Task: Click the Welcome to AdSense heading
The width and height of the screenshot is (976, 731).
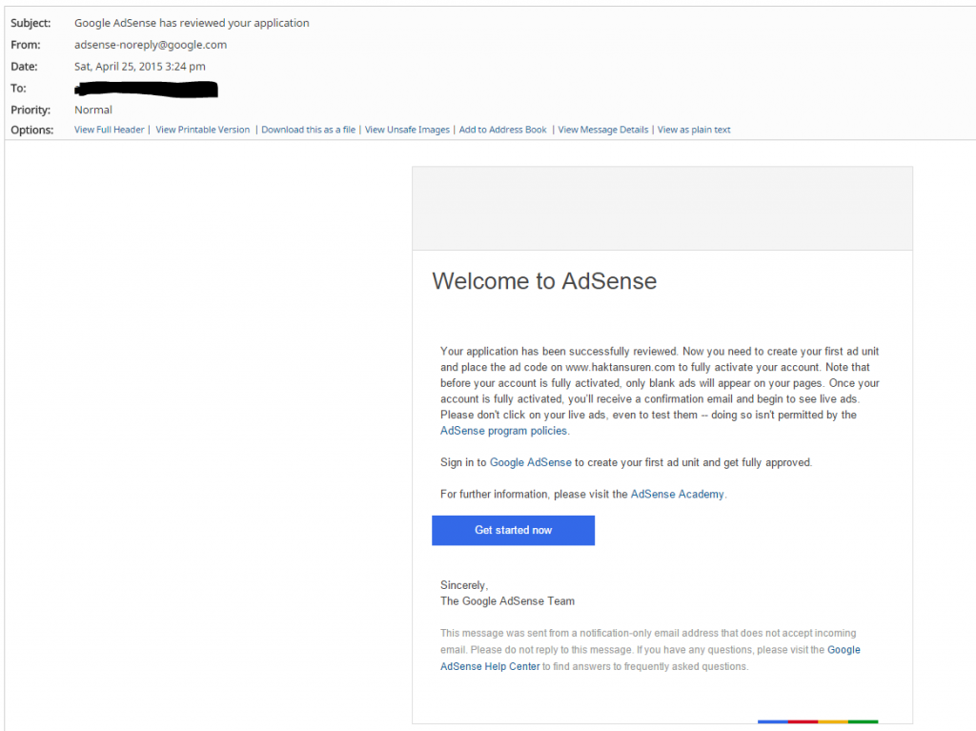Action: [544, 281]
